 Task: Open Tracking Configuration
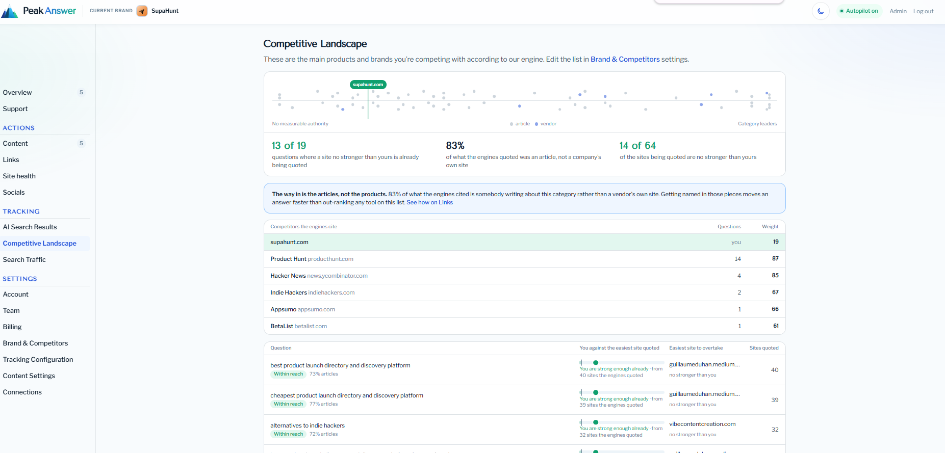[38, 359]
